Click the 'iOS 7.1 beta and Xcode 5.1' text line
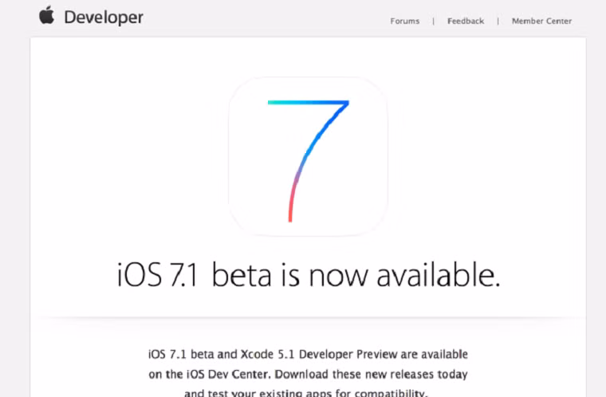606x397 pixels. [x=308, y=354]
